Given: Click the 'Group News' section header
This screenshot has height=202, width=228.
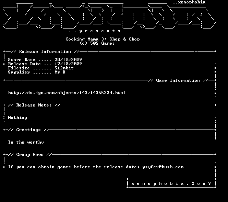Looking at the screenshot, I should pos(30,155).
